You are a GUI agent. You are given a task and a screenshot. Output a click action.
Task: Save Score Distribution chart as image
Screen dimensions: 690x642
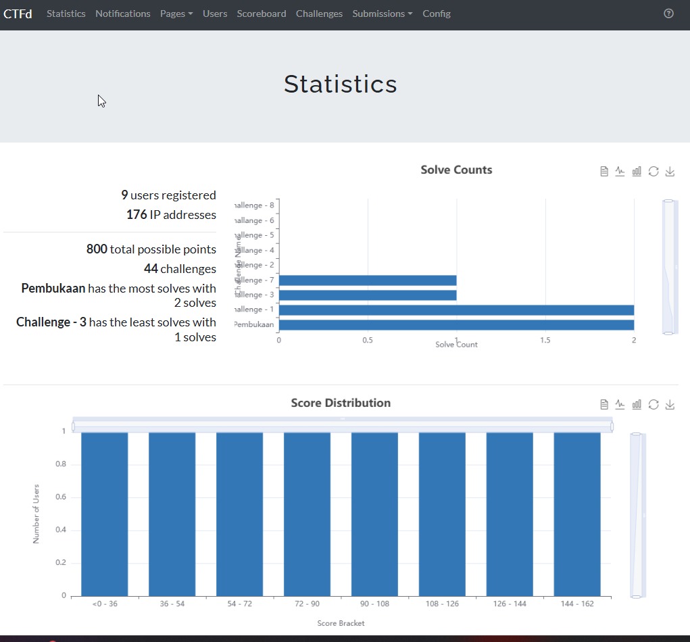[670, 404]
